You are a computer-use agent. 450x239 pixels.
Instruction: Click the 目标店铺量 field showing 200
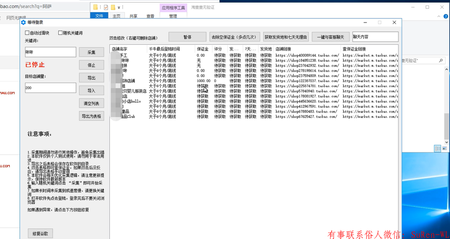51,88
